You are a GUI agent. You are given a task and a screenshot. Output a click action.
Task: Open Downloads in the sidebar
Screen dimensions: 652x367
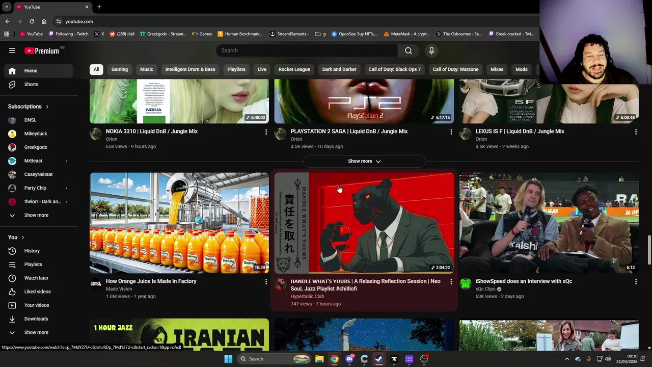point(37,319)
